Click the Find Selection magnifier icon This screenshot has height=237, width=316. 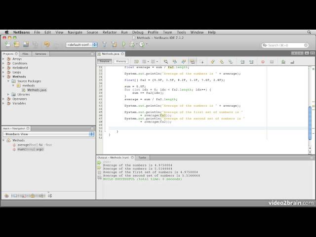(x=166, y=61)
